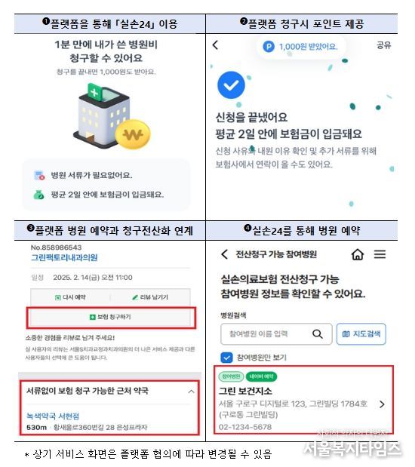Uncheck the 참여병원만 보기 checkbox
This screenshot has width=415, height=467.
coord(226,358)
